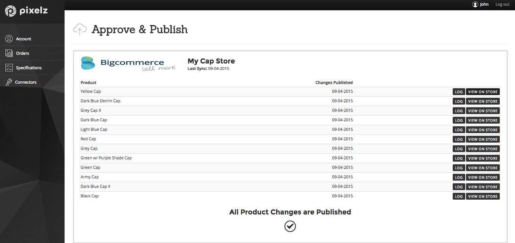The image size is (515, 243).
Task: Open log for Green w/ Purple Shade Cap
Action: tap(459, 158)
